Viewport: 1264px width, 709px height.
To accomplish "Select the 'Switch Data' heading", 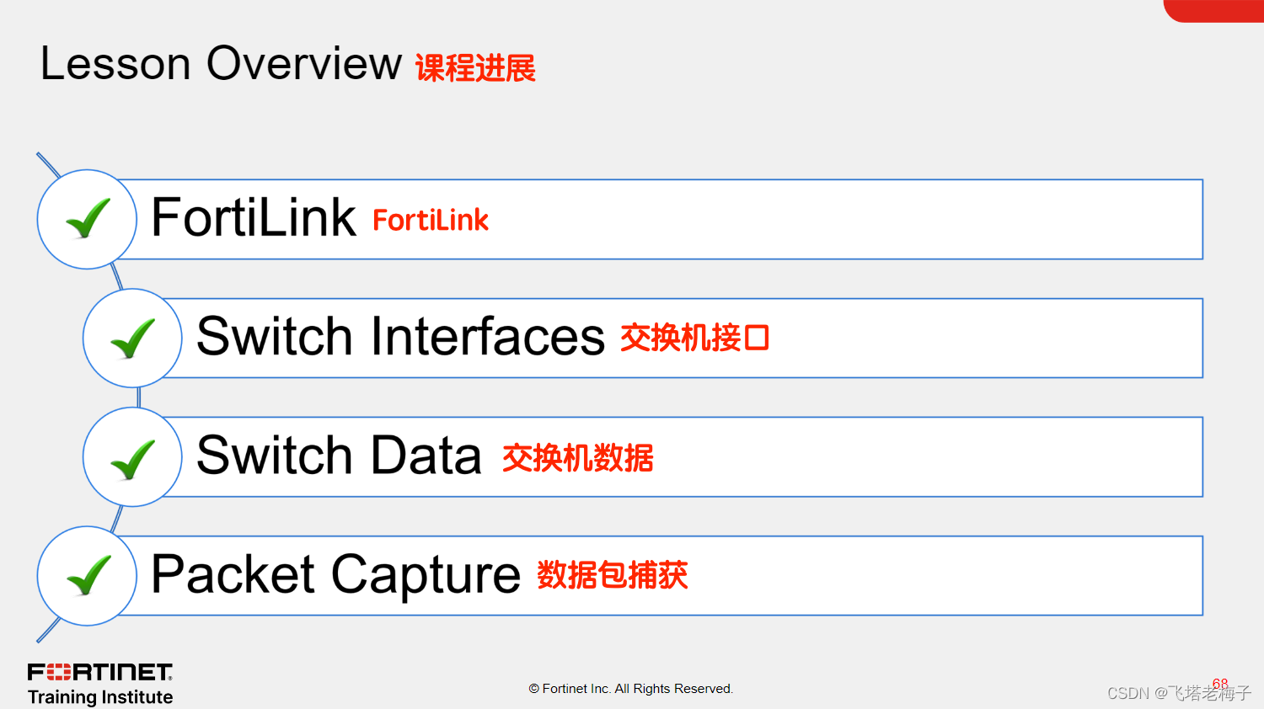I will click(x=339, y=456).
